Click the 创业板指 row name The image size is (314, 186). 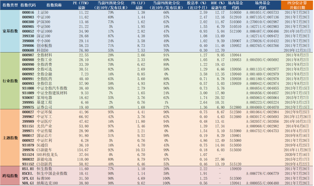pyautogui.click(x=44, y=45)
